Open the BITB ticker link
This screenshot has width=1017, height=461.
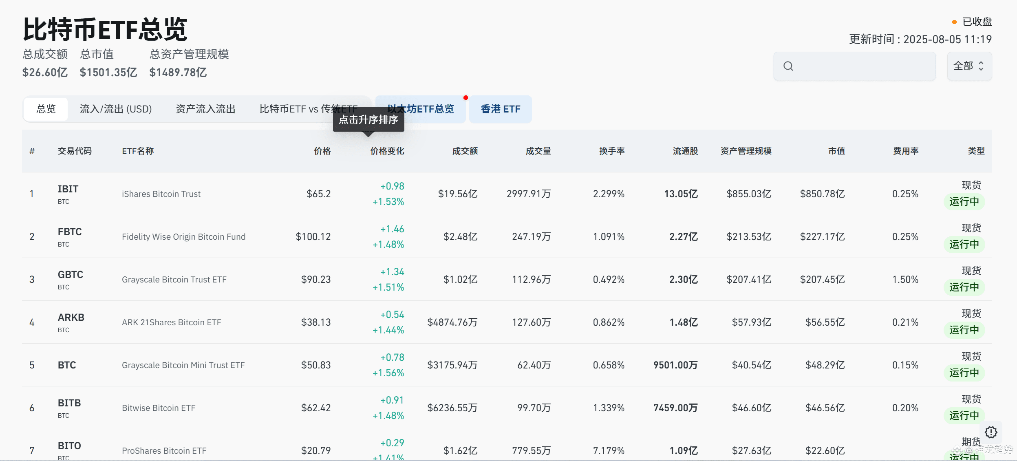click(69, 403)
